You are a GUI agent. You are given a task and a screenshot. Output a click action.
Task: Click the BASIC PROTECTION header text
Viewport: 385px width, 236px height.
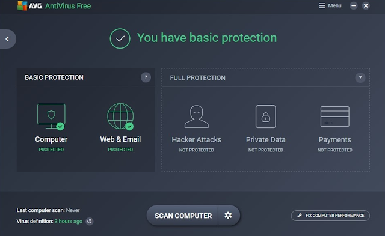pyautogui.click(x=54, y=77)
